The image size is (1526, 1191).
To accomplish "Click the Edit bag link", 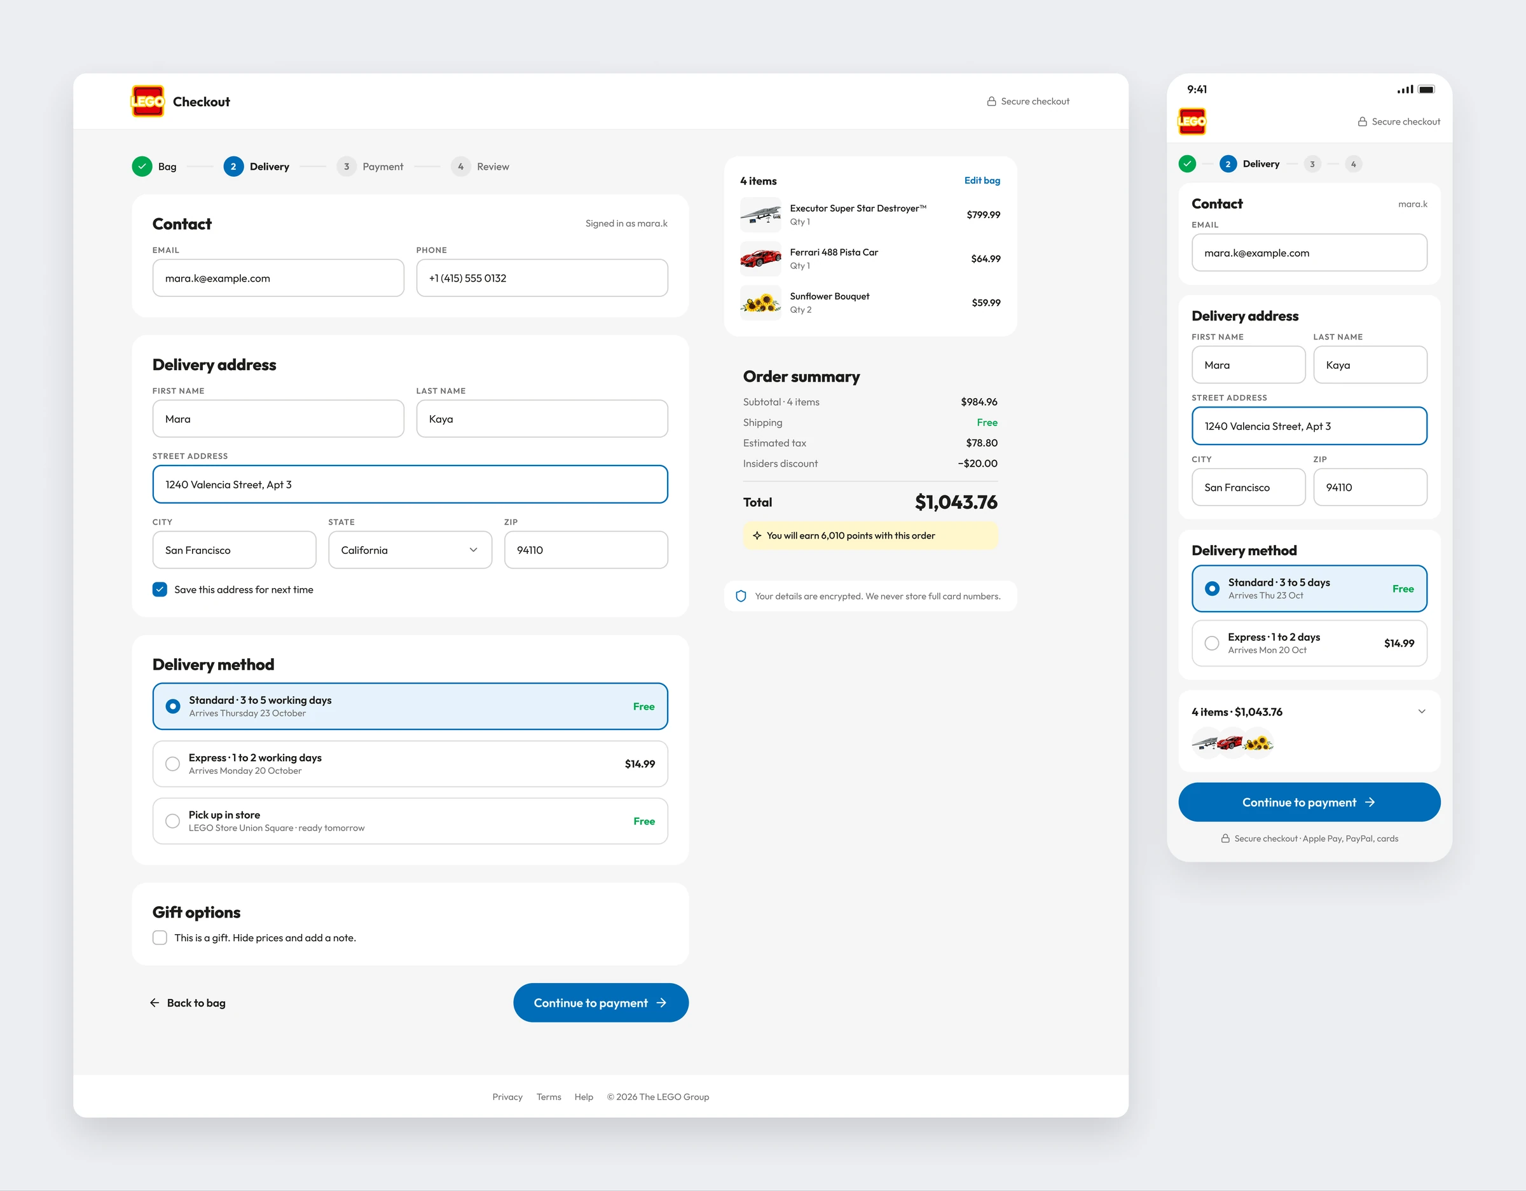I will [x=982, y=181].
